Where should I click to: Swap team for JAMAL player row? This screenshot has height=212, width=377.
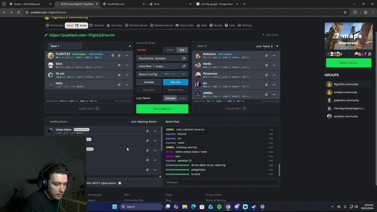tap(266, 95)
